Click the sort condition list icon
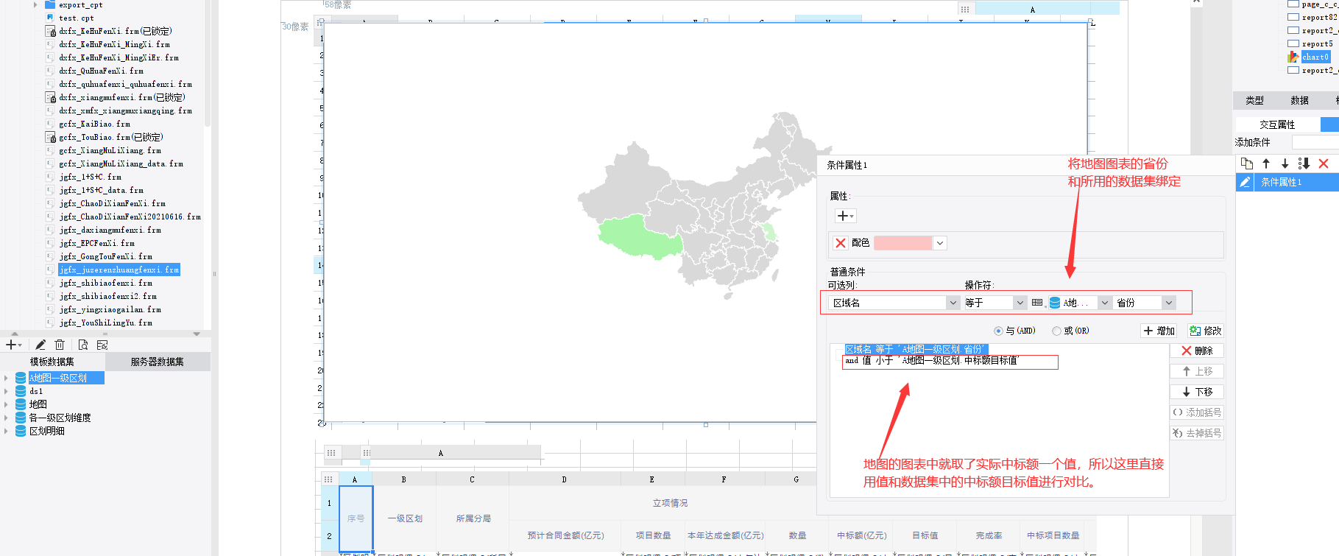The height and width of the screenshot is (556, 1339). 1304,163
